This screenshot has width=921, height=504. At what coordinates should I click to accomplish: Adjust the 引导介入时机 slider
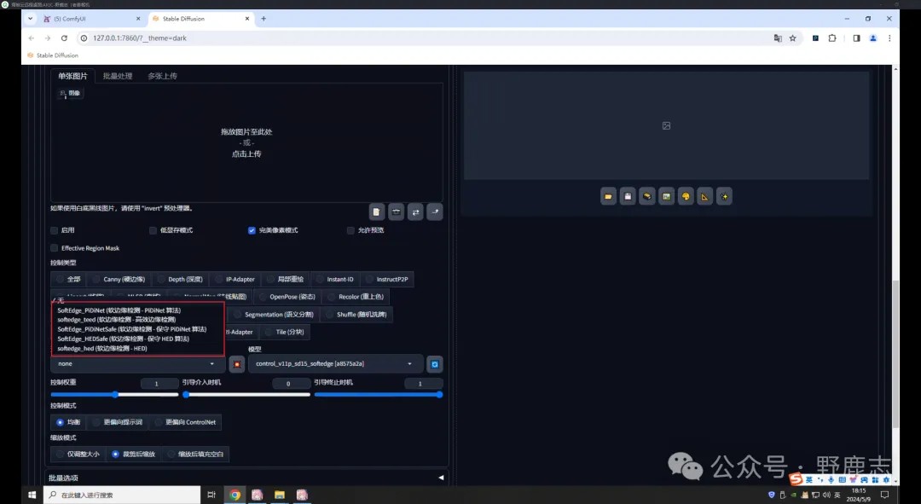246,395
